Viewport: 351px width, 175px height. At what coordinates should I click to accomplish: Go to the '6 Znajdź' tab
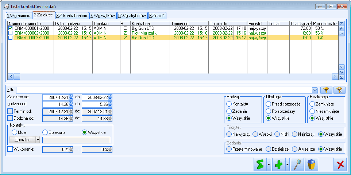tap(157, 16)
